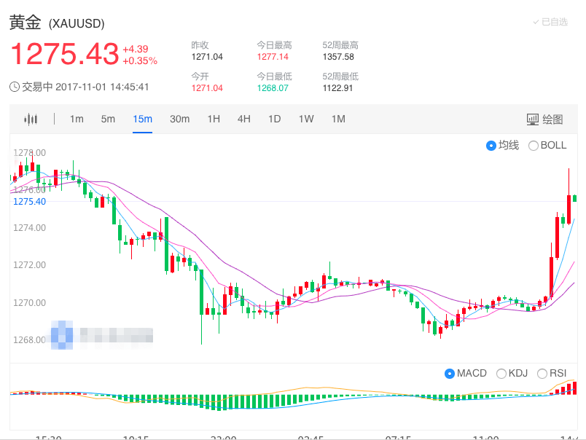Switch to the daily 1D chart
Screen dimensions: 586x440
click(274, 119)
